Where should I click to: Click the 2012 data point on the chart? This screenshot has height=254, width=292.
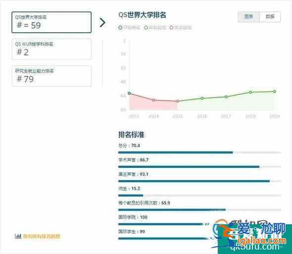130,93
